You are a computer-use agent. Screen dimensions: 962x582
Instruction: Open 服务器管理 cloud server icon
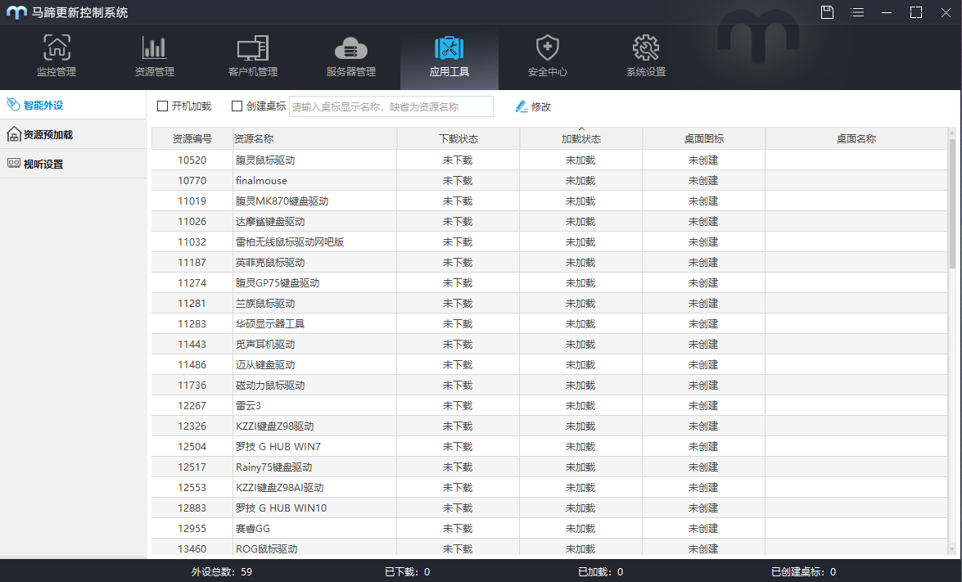point(351,48)
